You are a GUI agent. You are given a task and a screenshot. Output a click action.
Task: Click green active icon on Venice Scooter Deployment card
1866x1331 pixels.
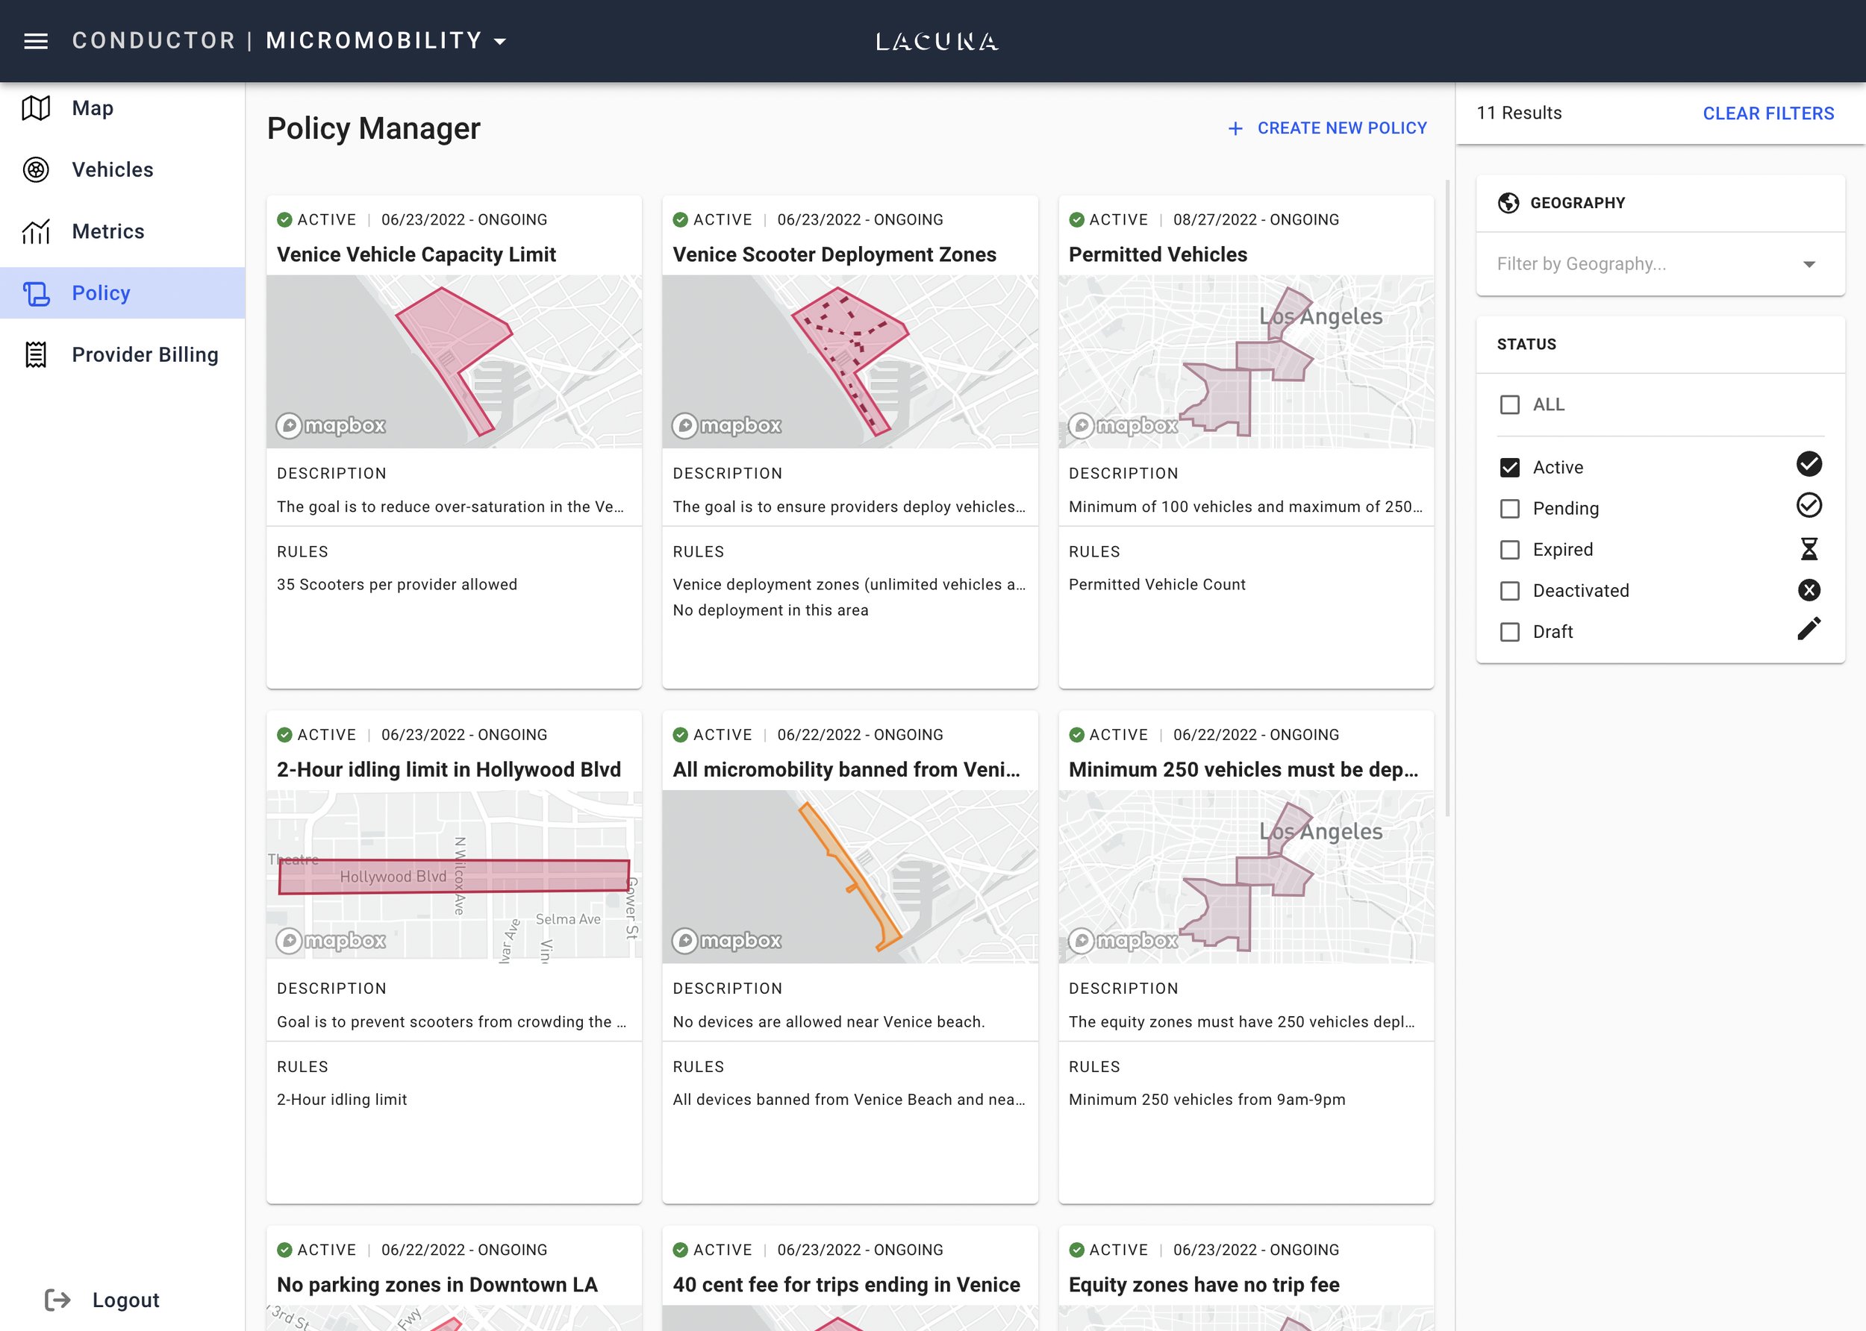point(680,219)
